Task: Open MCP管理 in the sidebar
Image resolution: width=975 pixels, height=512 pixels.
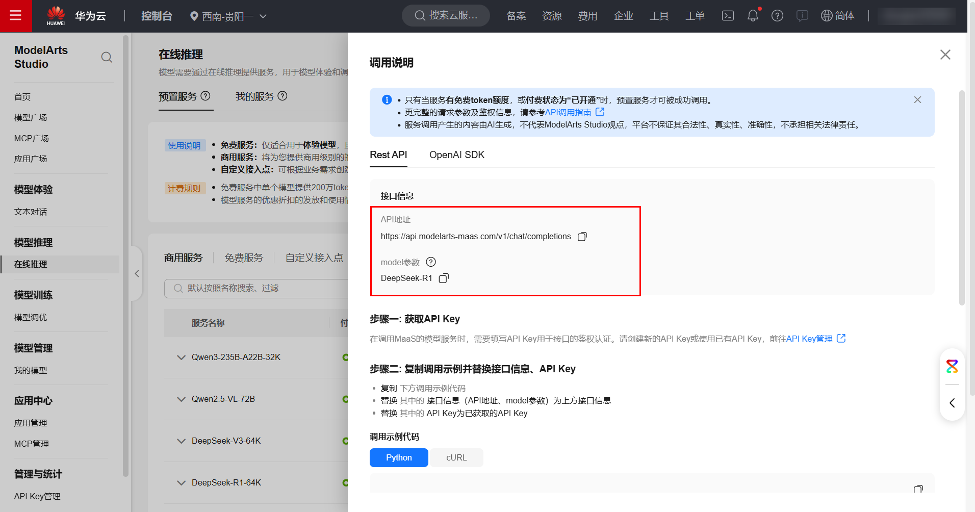Action: click(x=32, y=444)
